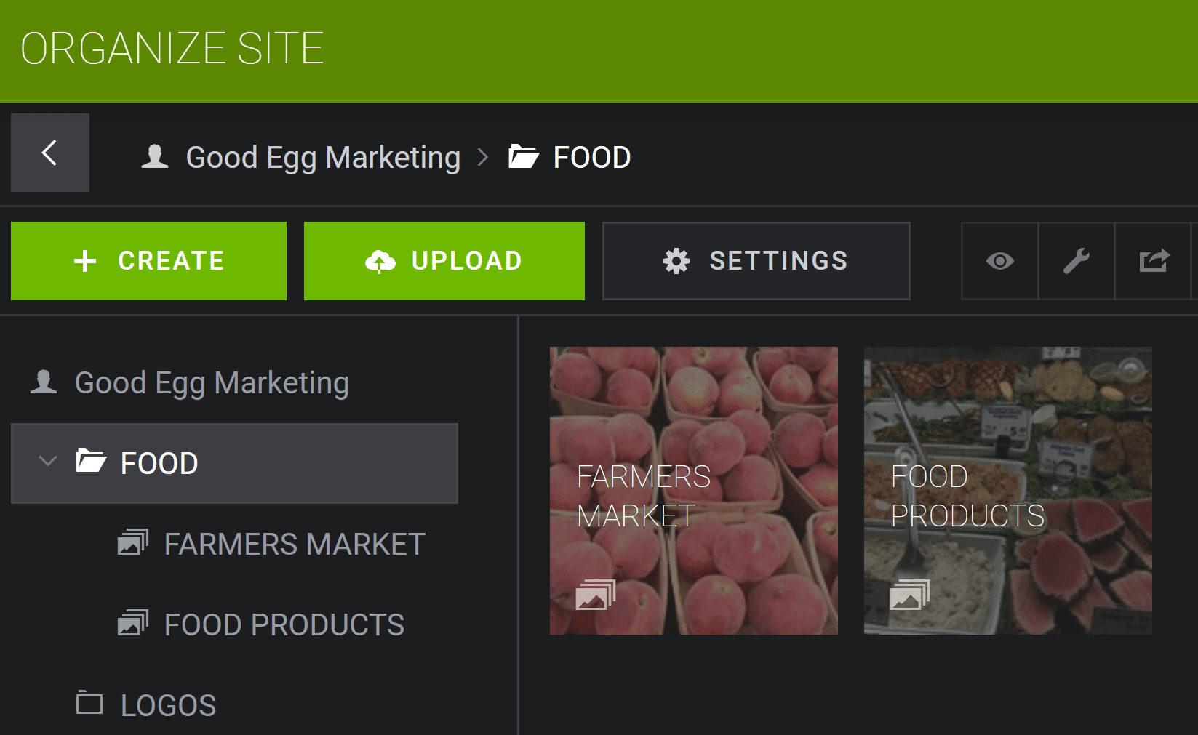Open the Farmers Market gallery thumbnail
The image size is (1198, 735).
pos(693,489)
